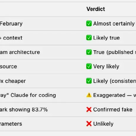This screenshot has height=136, width=136.
Task: Select the February cell text
Action: [x=11, y=24]
